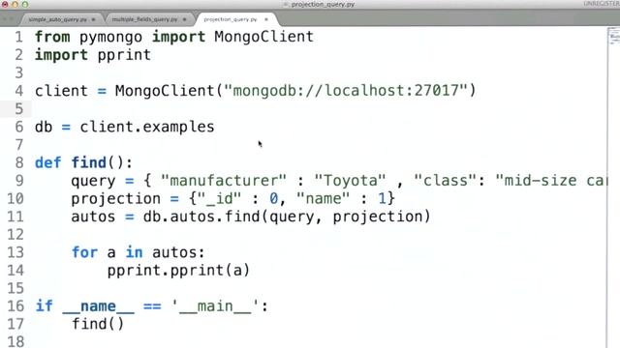Image resolution: width=620 pixels, height=348 pixels.
Task: Click the "manufacturer" key on line 9
Action: pos(224,181)
